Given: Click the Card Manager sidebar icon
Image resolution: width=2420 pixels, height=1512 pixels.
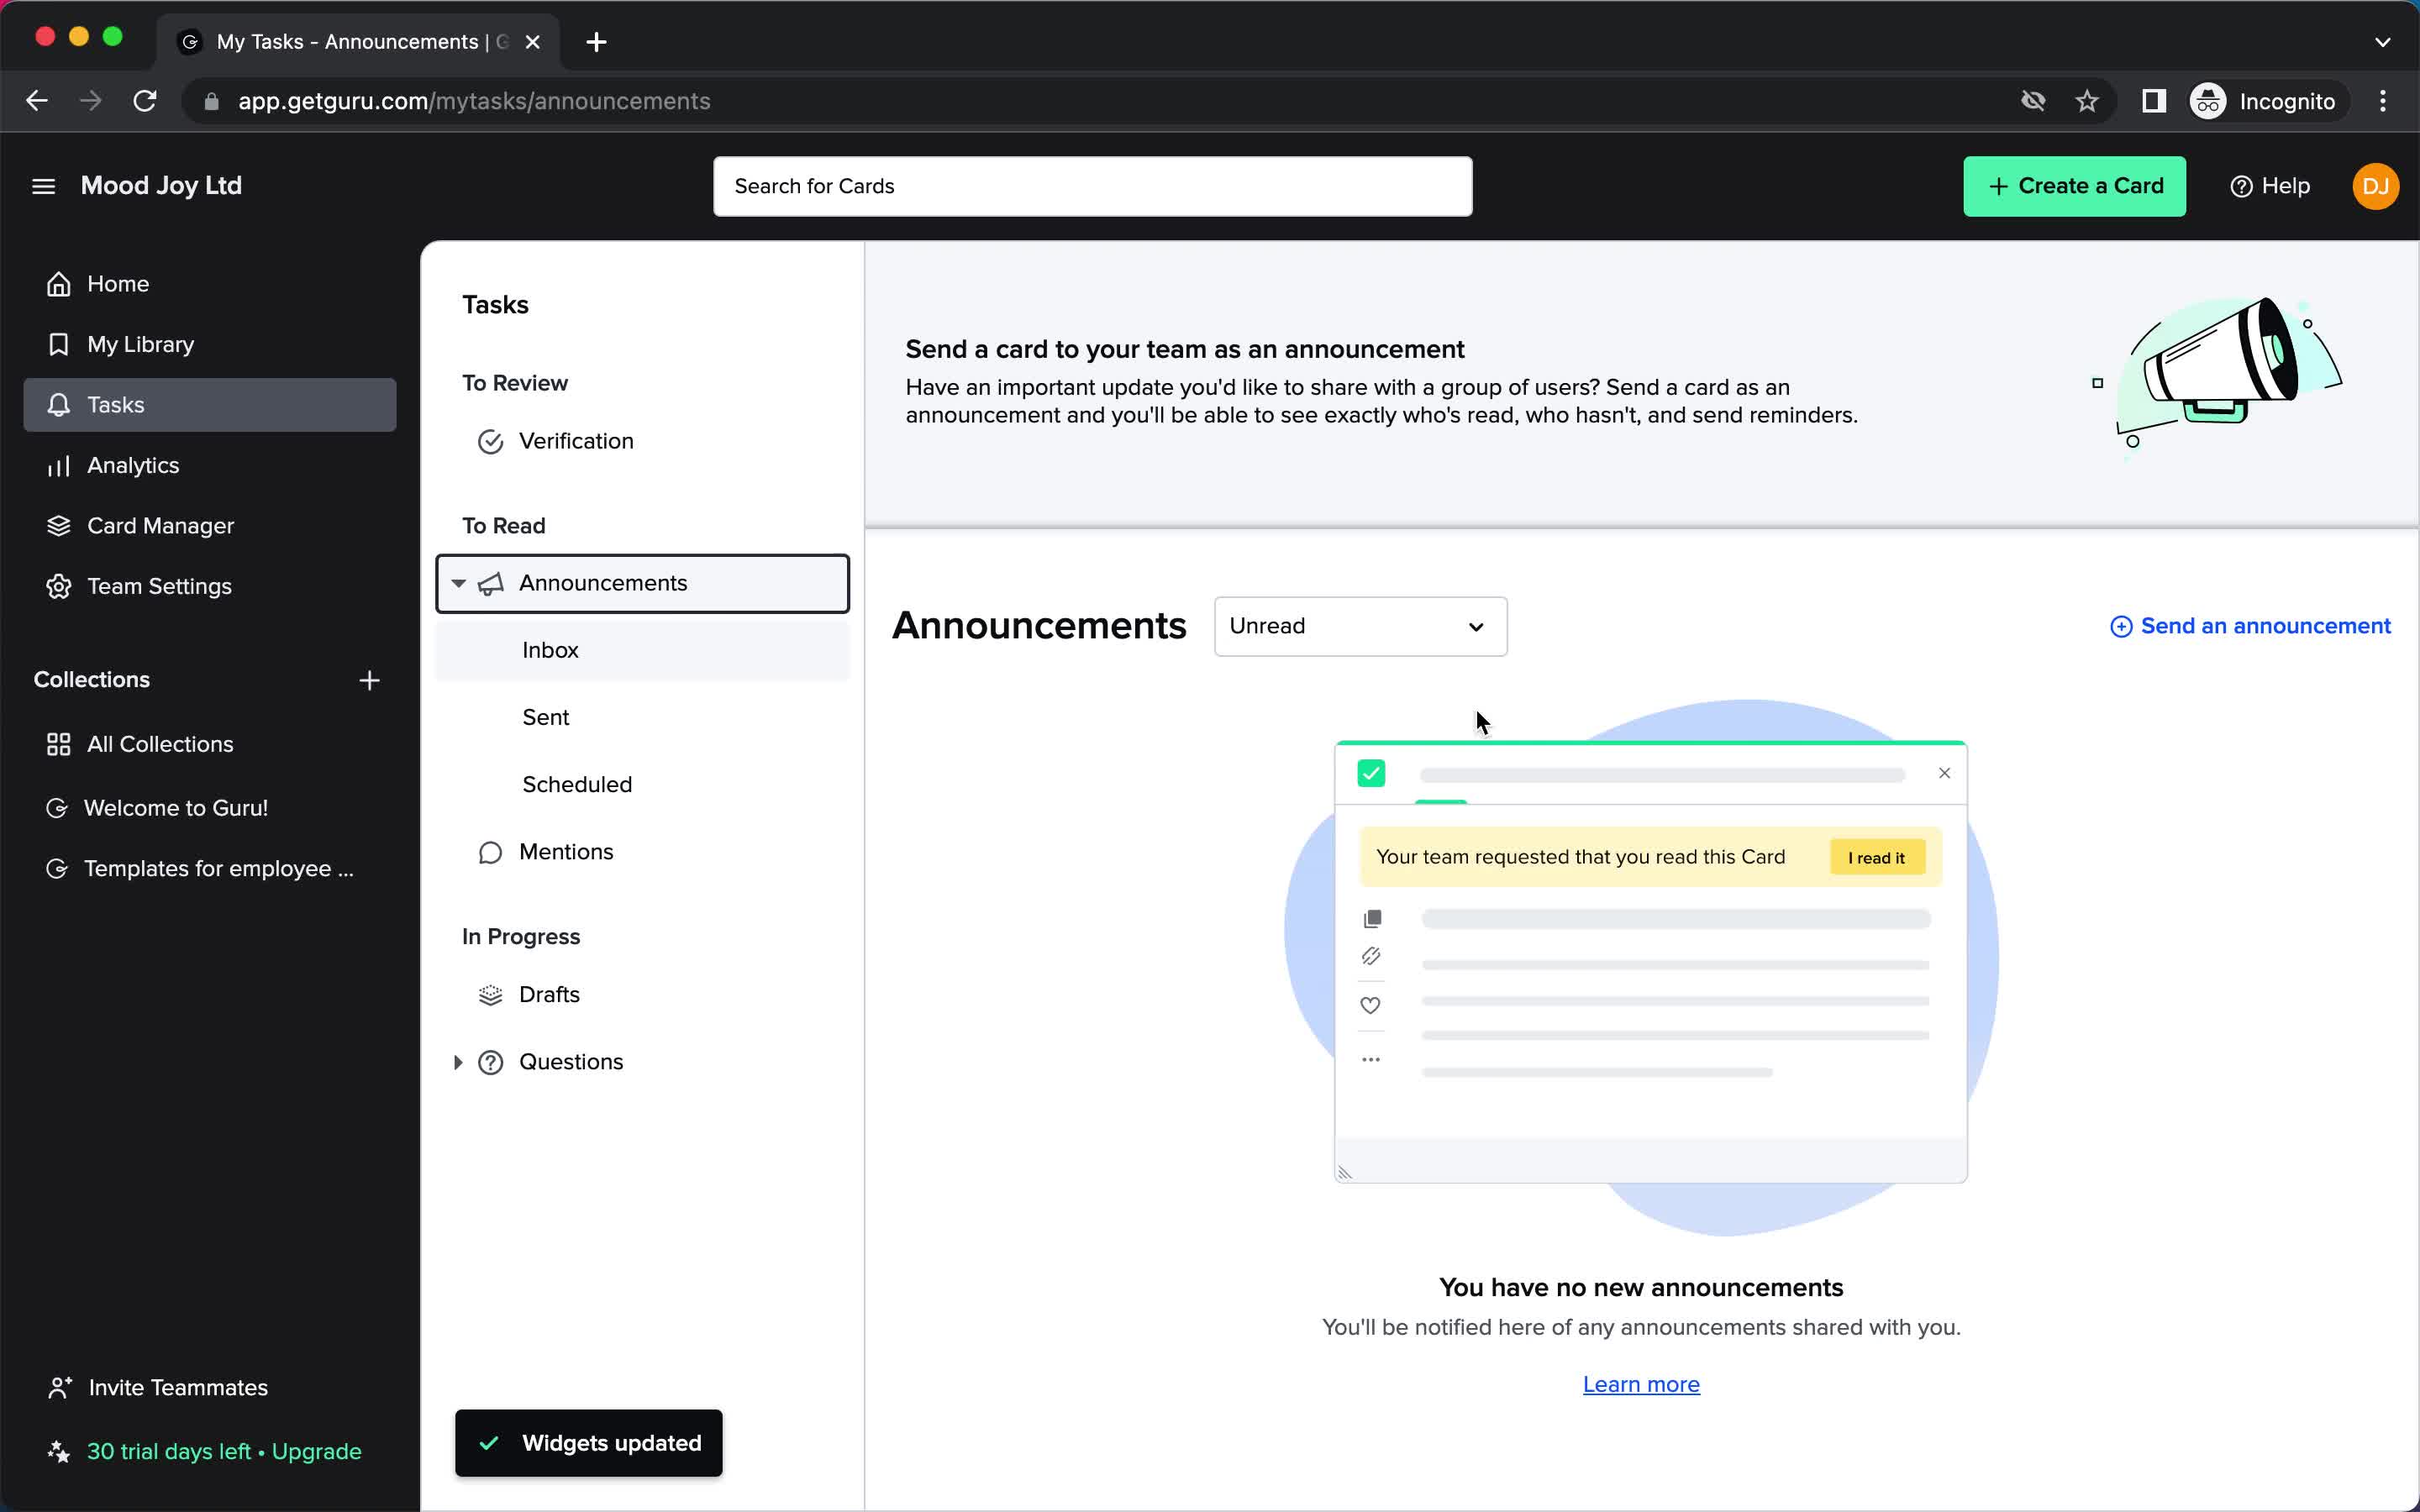Looking at the screenshot, I should 59,524.
